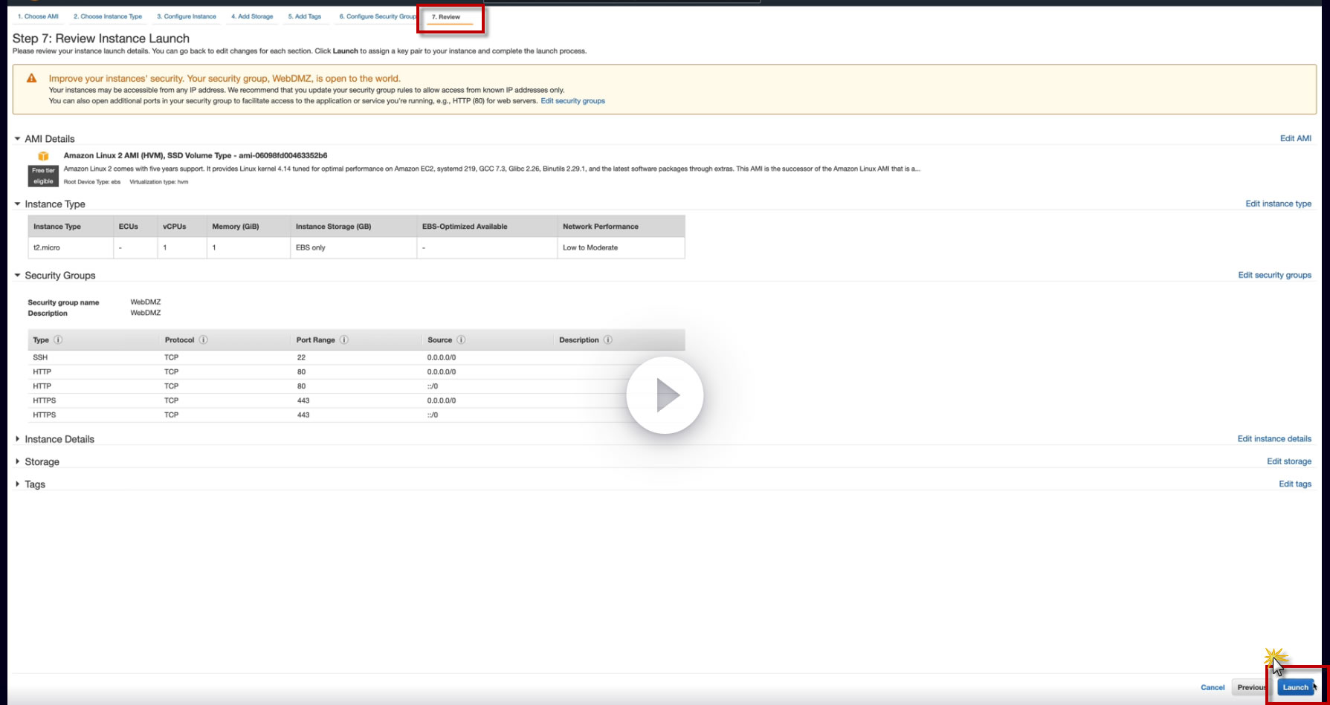Click HTTPS rule with source ::/0

tap(356, 415)
